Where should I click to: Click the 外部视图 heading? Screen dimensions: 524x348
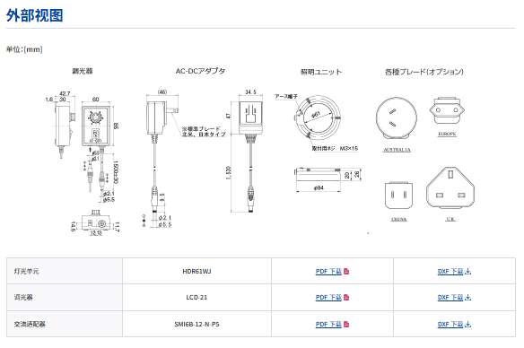click(35, 15)
